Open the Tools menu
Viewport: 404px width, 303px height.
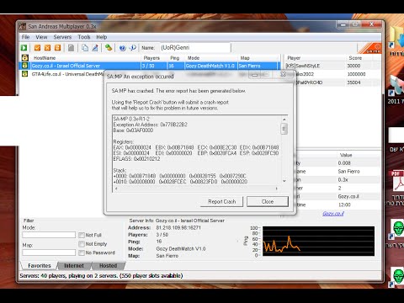click(84, 37)
